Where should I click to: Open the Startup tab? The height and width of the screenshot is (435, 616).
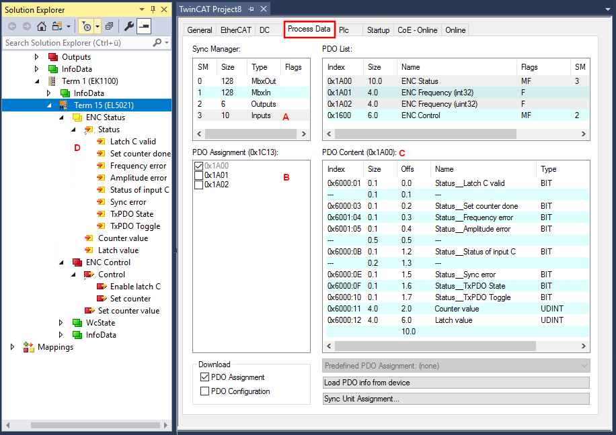click(x=378, y=30)
